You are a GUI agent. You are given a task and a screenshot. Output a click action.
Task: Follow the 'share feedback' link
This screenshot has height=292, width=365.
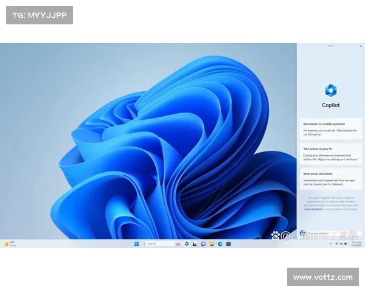tap(313, 209)
